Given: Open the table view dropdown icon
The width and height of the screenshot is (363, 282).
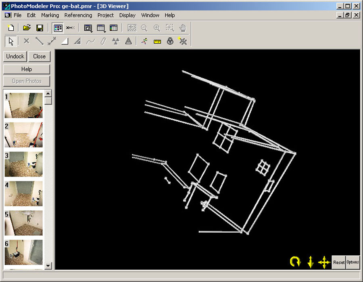Looking at the screenshot, I should pyautogui.click(x=101, y=28).
